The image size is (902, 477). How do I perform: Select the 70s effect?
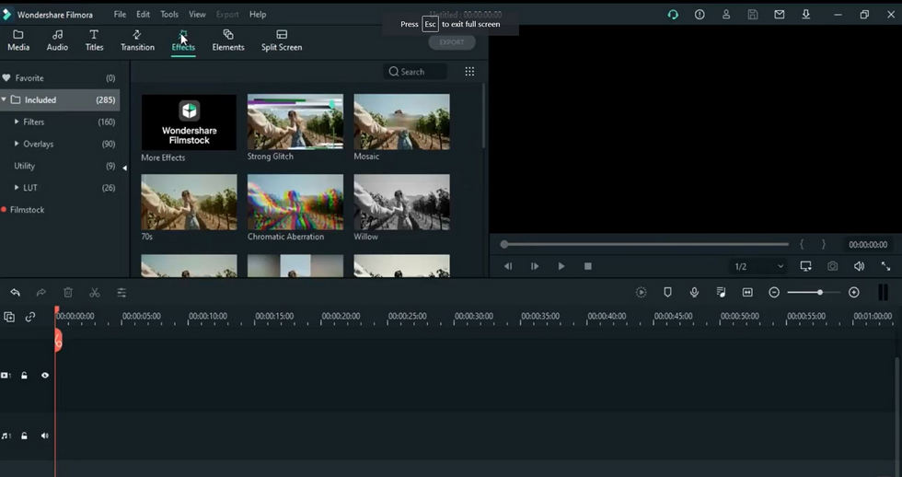click(x=189, y=202)
